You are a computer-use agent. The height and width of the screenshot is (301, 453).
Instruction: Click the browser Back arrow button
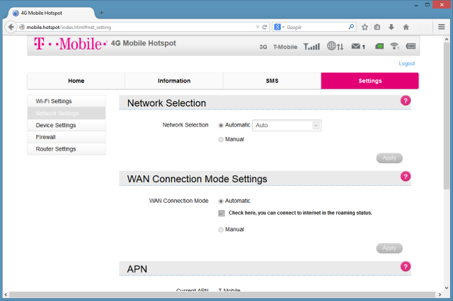click(x=11, y=27)
